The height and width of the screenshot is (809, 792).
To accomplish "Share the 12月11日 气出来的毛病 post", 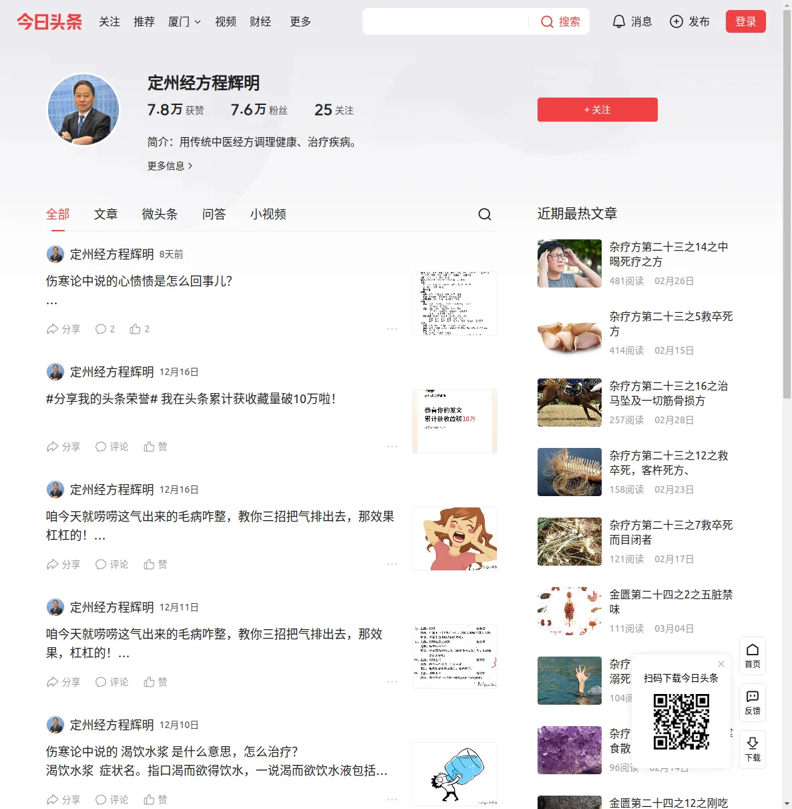I will coord(63,682).
